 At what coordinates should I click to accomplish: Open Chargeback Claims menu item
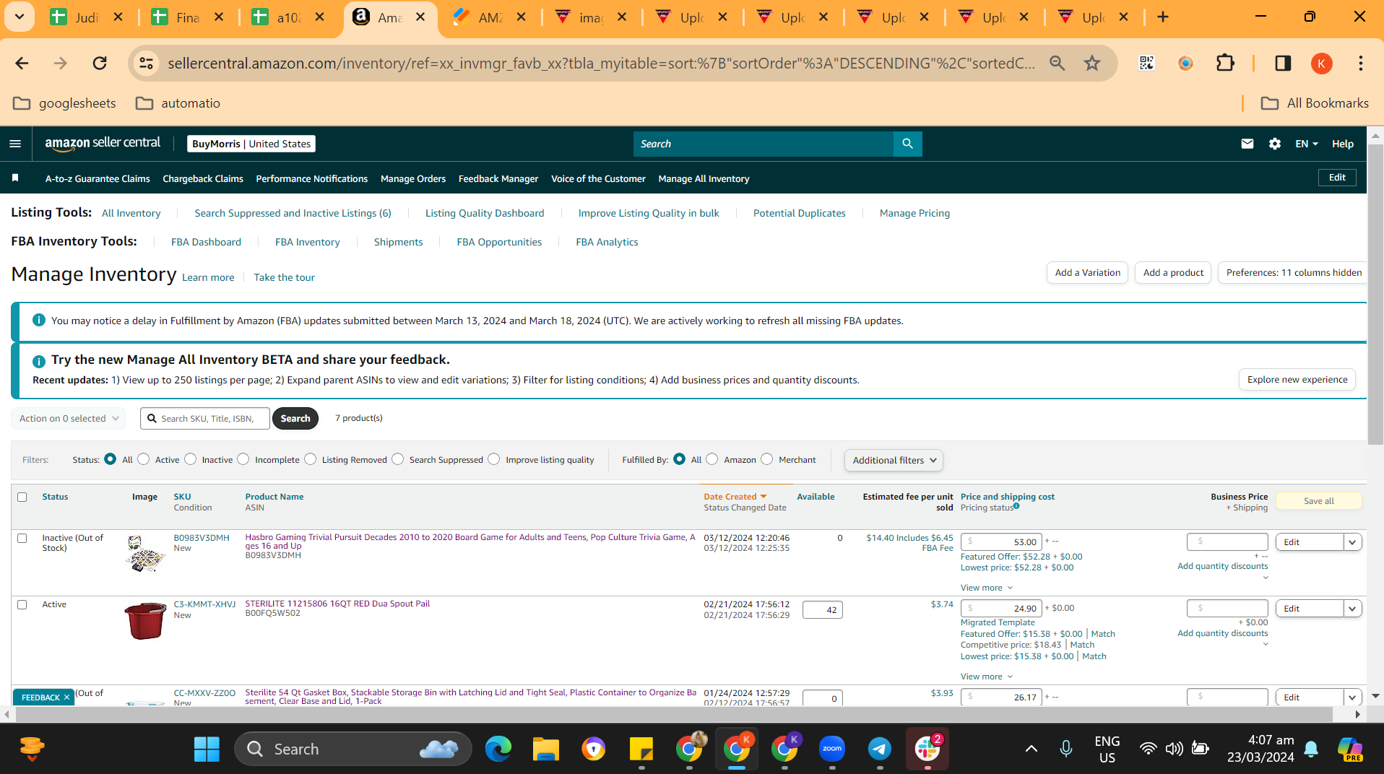203,178
